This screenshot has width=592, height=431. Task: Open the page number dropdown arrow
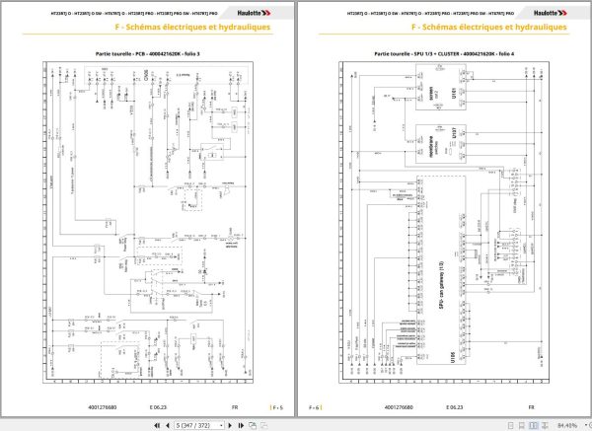tap(221, 425)
